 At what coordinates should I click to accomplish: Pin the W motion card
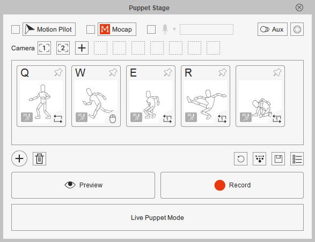coord(113,72)
